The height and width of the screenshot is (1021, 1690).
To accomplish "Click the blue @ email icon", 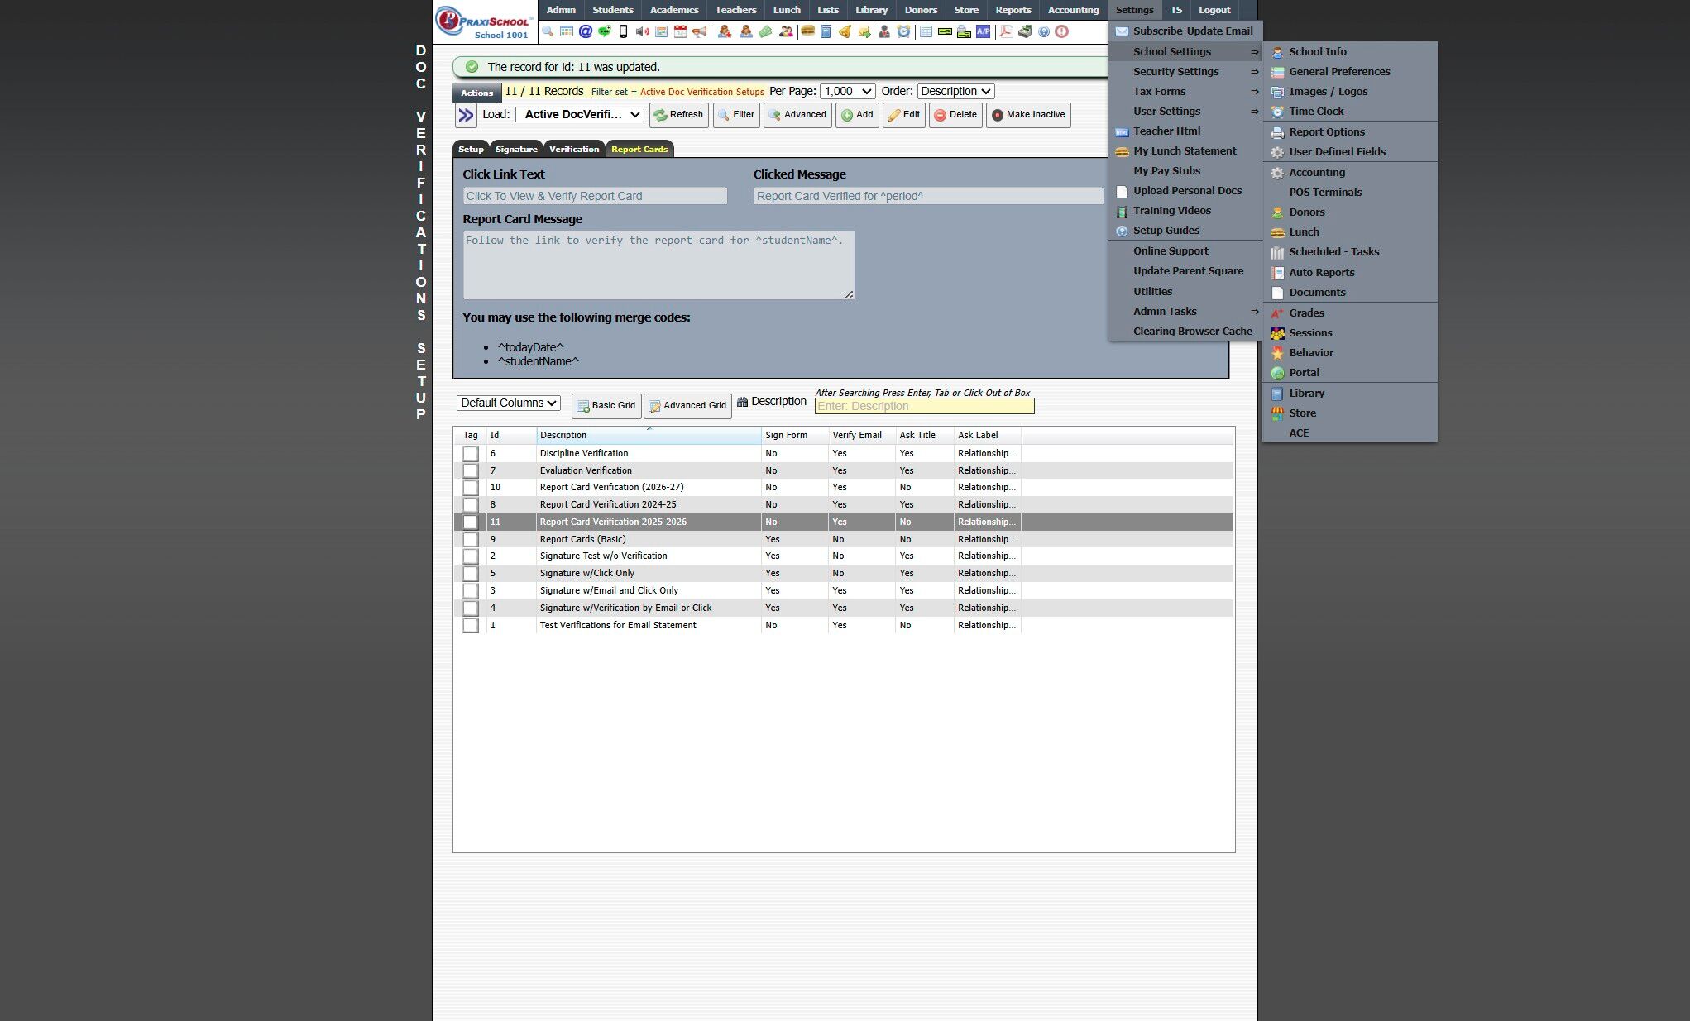I will point(586,32).
